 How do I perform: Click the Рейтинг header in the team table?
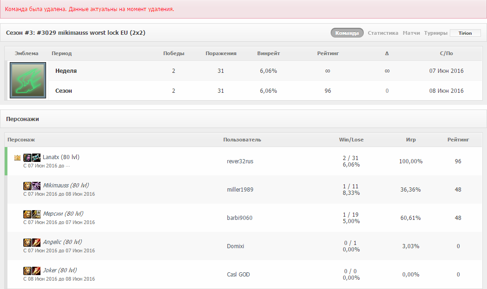[x=327, y=53]
